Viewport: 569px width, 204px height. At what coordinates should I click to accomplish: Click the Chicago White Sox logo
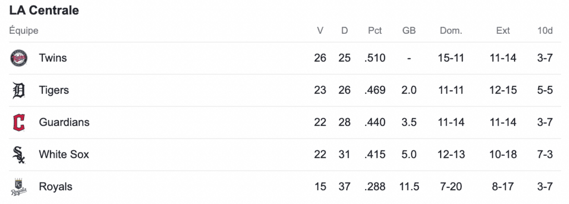click(x=18, y=155)
